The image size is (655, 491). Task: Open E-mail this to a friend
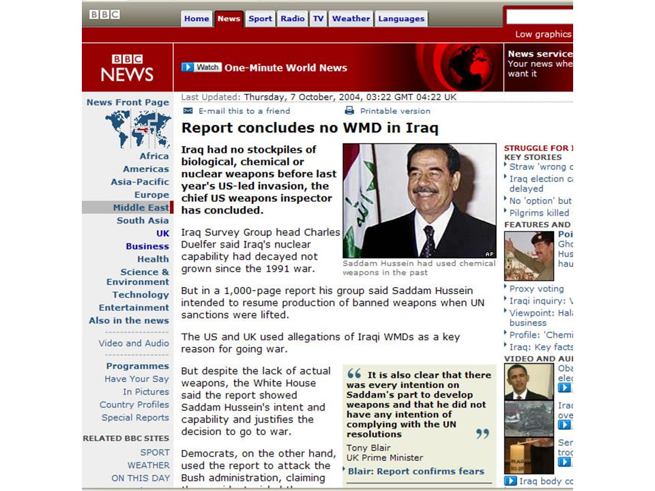(244, 111)
